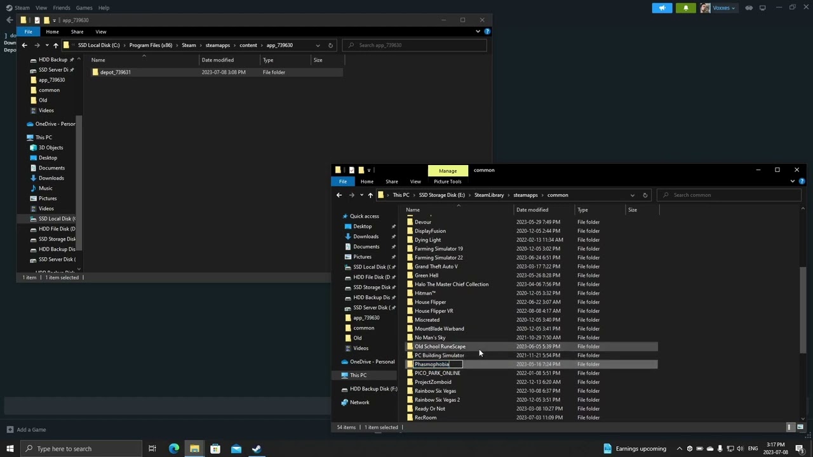Go back in common Explorer window
Image resolution: width=813 pixels, height=457 pixels.
click(x=339, y=195)
